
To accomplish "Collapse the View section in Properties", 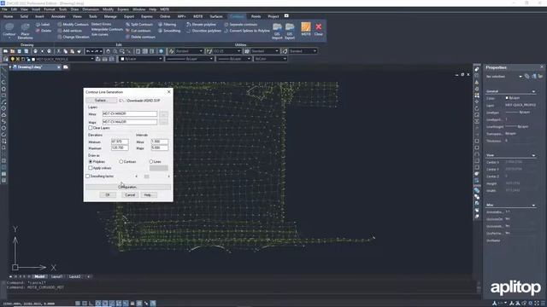I will [533, 155].
